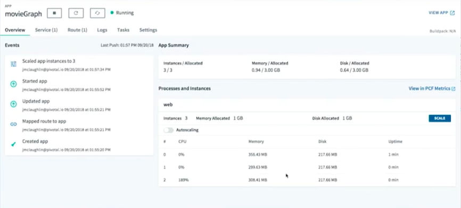The image size is (461, 208).
Task: Click the 'Started app' event text
Action: click(x=35, y=81)
